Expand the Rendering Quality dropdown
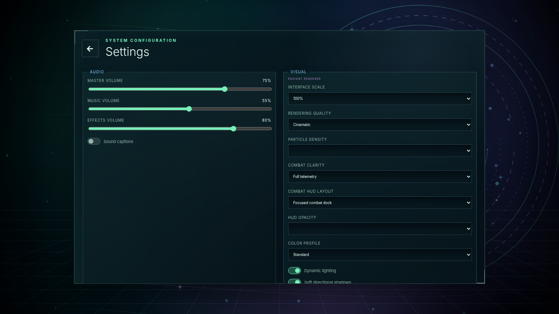Screen dimensions: 559x314 pyautogui.click(x=380, y=125)
